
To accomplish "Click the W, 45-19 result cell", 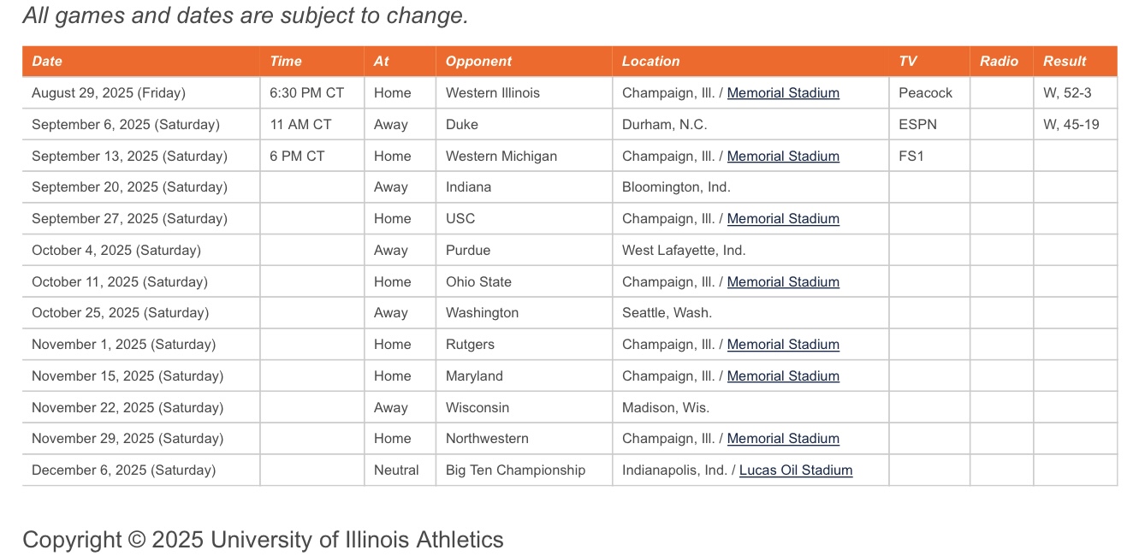I will pos(1071,125).
